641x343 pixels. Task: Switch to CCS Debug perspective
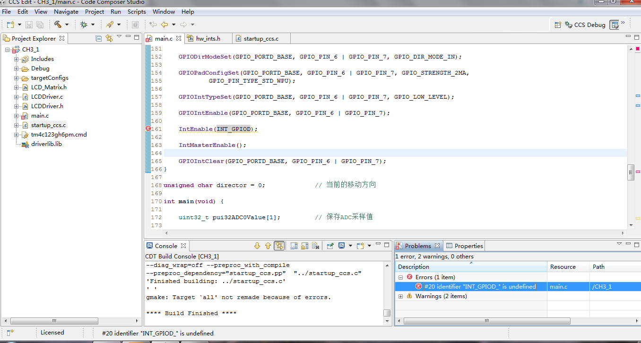(x=584, y=25)
